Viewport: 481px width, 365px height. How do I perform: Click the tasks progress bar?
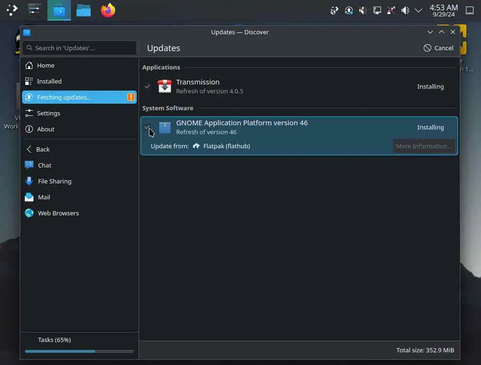click(79, 351)
